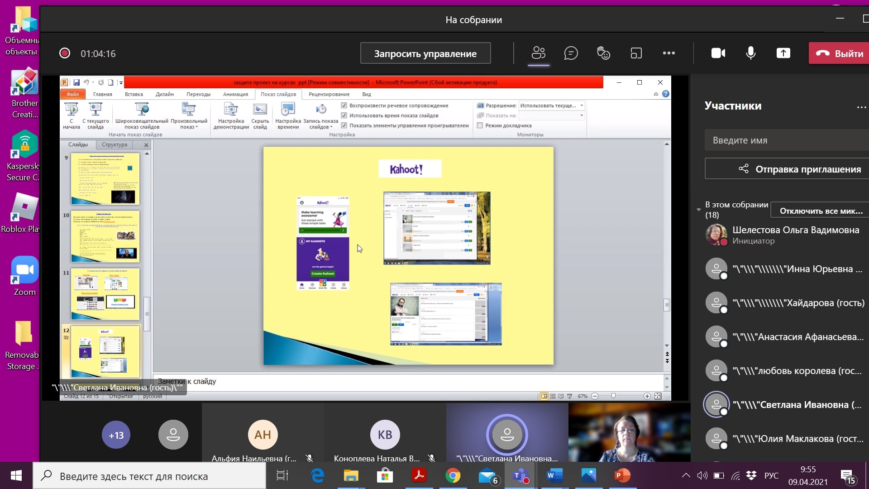Screen dimensions: 869x489
Task: Mute the microphone
Action: tap(750, 53)
